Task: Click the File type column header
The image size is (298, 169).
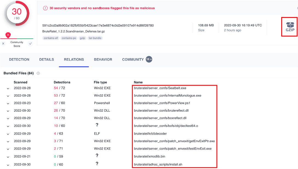Action: pyautogui.click(x=100, y=82)
